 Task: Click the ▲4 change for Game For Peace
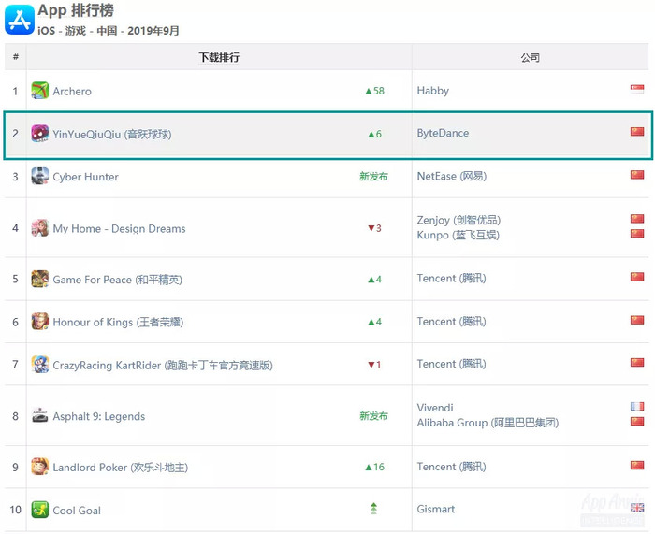(x=374, y=280)
